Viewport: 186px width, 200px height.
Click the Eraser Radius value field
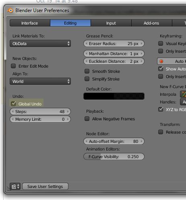(x=114, y=43)
